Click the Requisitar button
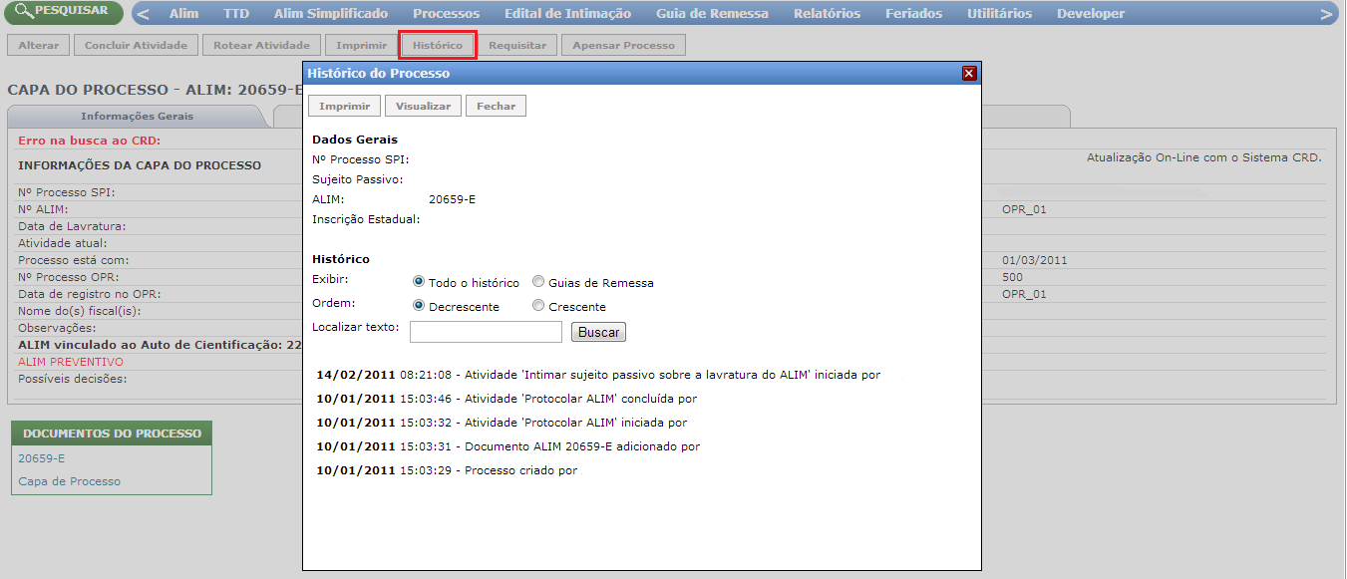The width and height of the screenshot is (1347, 579). coord(517,46)
